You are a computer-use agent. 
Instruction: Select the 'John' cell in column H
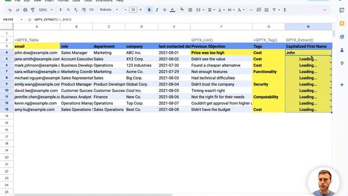pyautogui.click(x=308, y=53)
